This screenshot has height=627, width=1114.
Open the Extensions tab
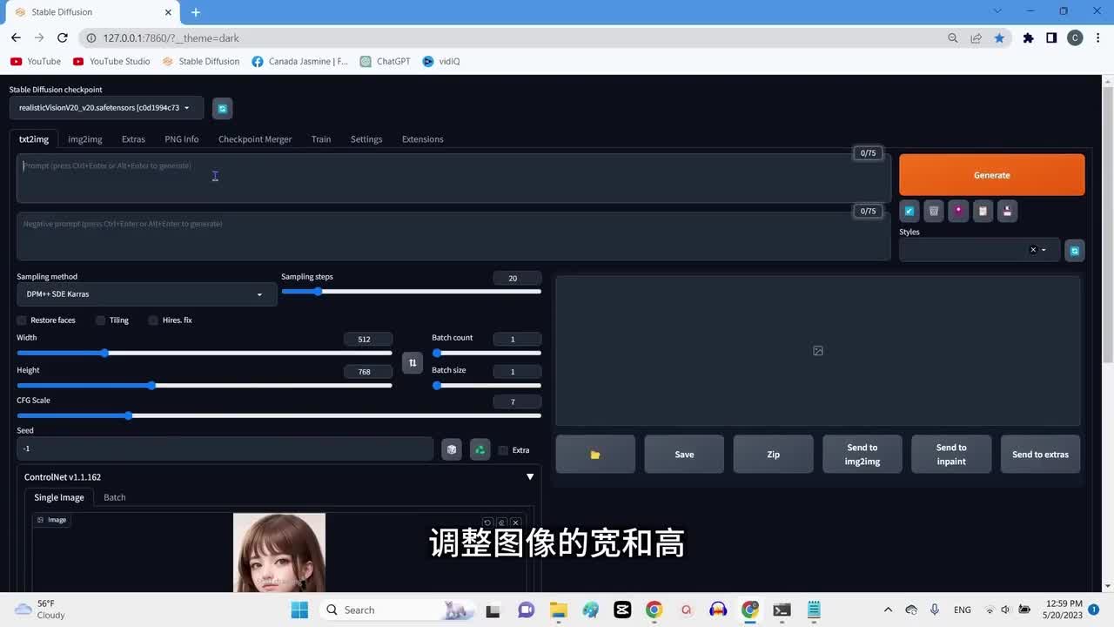click(x=422, y=139)
